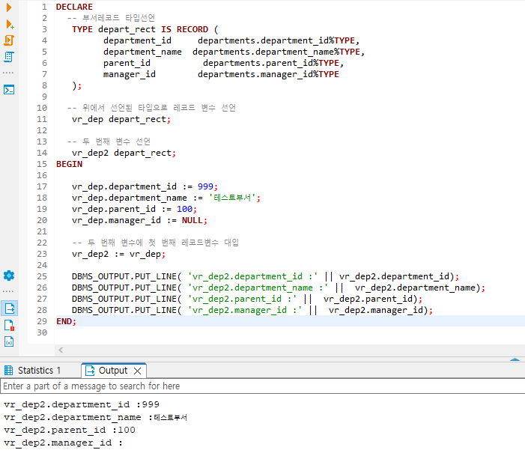The height and width of the screenshot is (456, 525).
Task: Click 'vr_dep2 := vr_dep;' assignment line
Action: (x=118, y=254)
